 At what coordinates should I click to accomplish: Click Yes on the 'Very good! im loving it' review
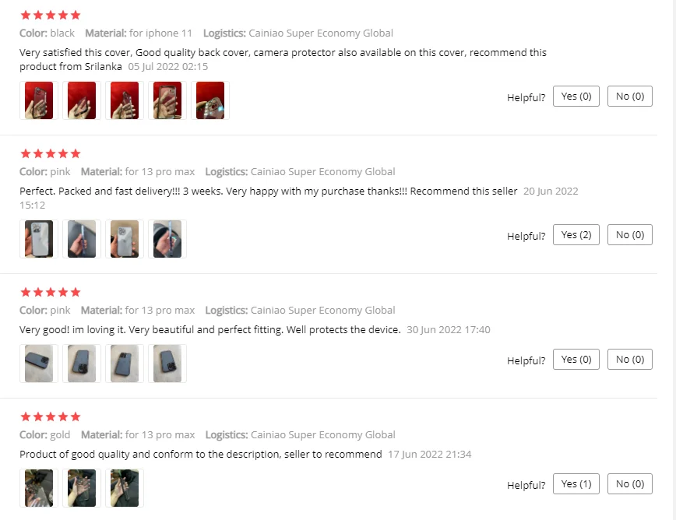[576, 360]
